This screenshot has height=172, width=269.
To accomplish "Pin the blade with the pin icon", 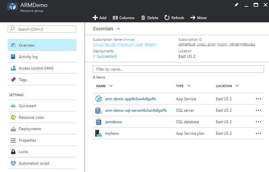I will tap(236, 5).
